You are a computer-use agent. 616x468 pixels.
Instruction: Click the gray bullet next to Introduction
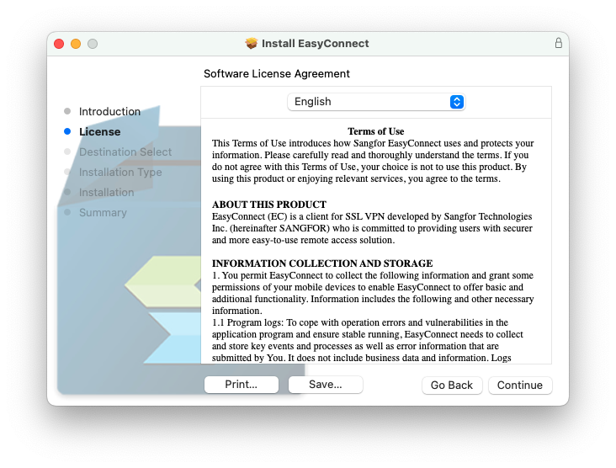pos(67,111)
